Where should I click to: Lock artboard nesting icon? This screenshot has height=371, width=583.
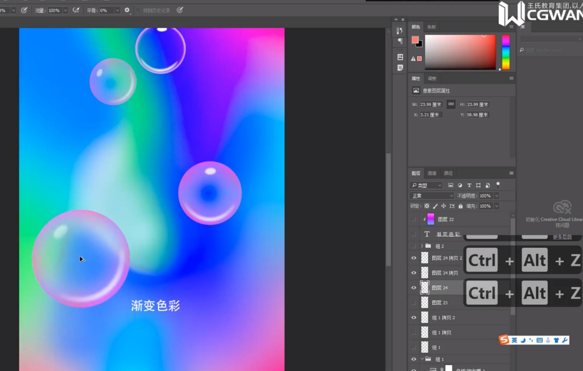[x=452, y=206]
